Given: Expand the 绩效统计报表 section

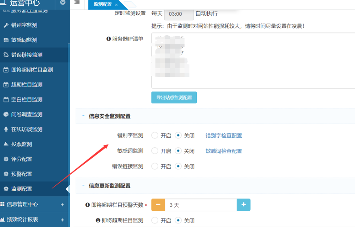Looking at the screenshot, I should click(x=62, y=220).
